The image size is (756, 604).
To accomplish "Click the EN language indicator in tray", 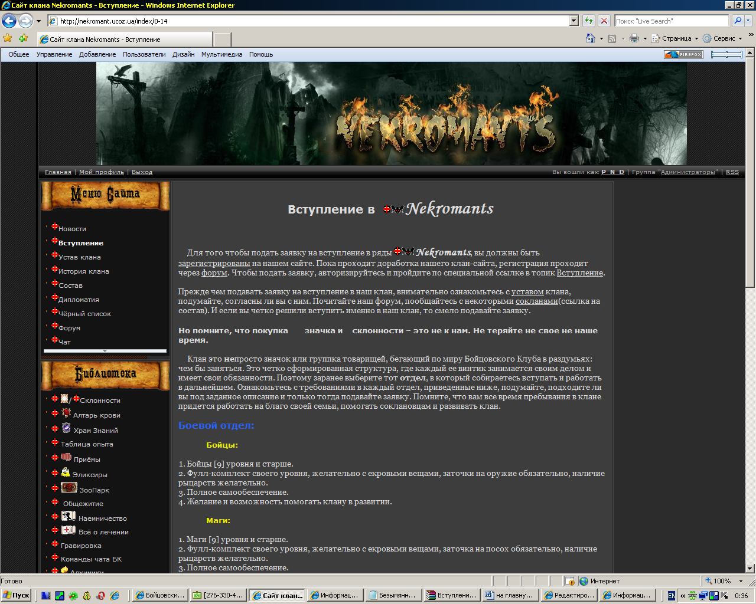I will pos(672,596).
